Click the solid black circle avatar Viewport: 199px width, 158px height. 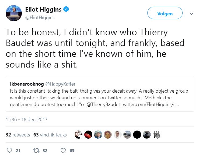point(137,135)
